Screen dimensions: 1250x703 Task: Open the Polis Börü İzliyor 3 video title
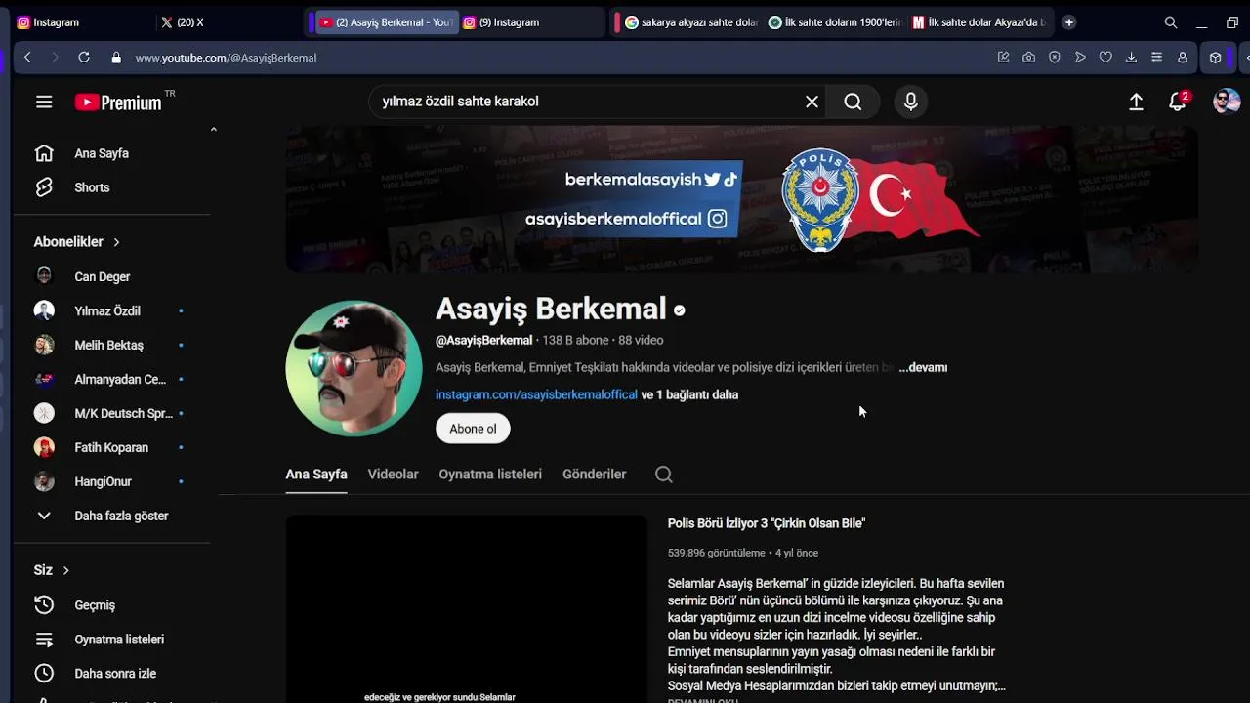click(x=767, y=524)
